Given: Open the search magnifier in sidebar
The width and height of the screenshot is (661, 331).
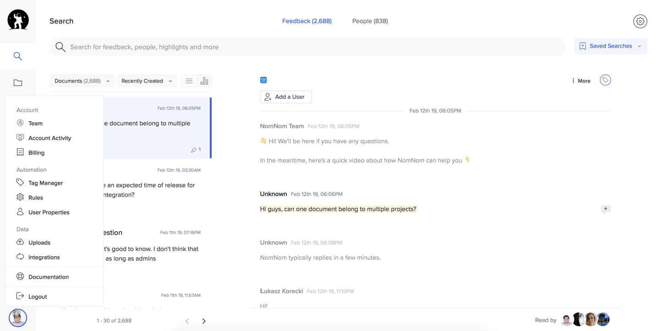Looking at the screenshot, I should pos(18,56).
